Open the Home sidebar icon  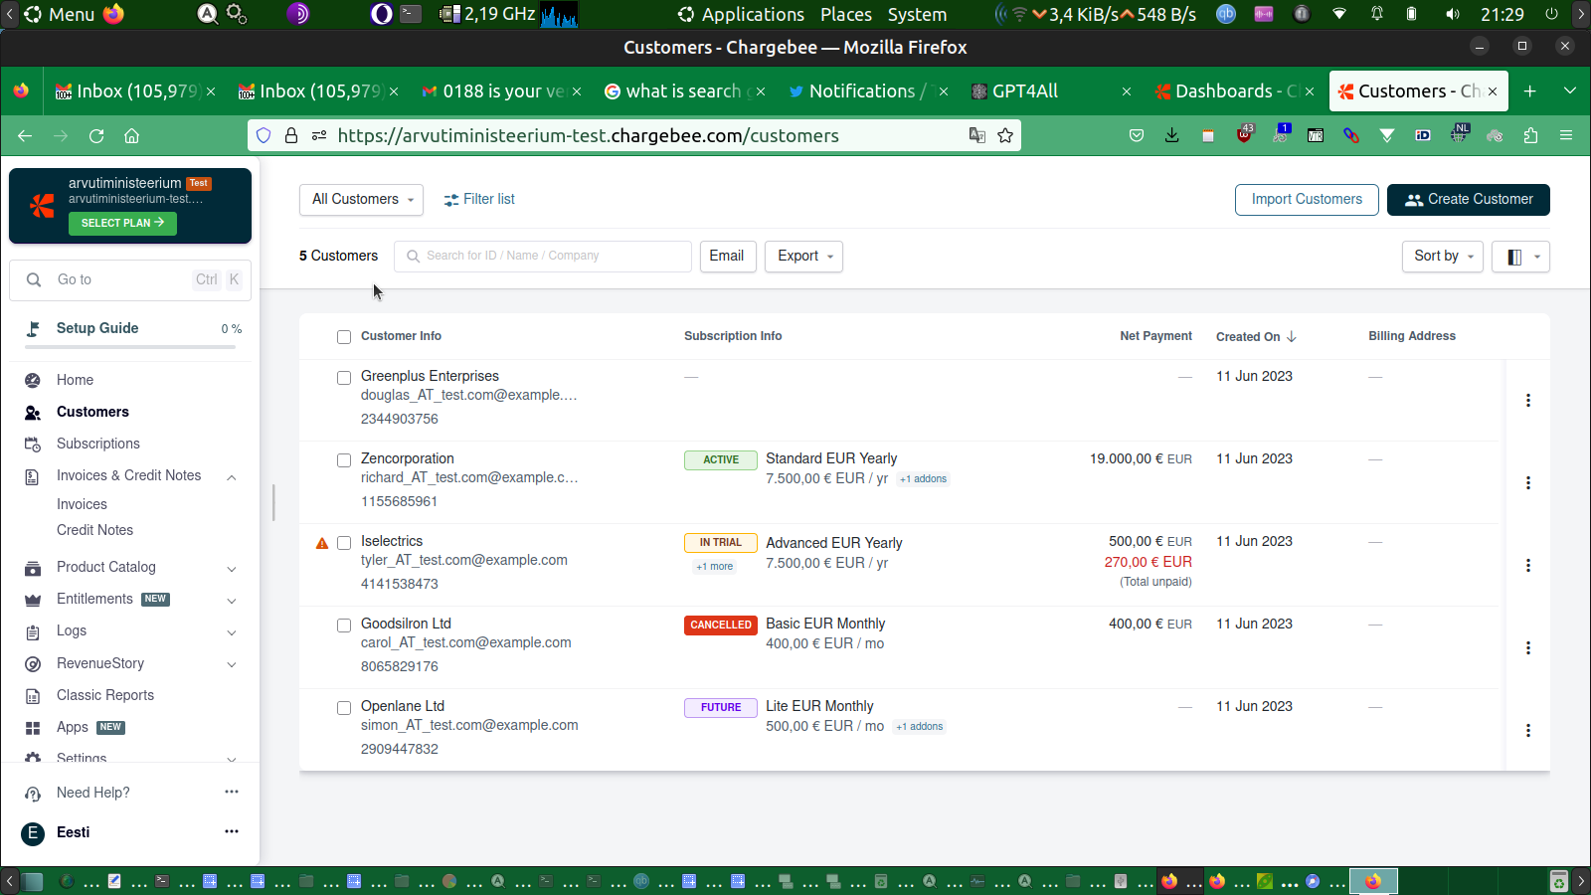pyautogui.click(x=33, y=380)
